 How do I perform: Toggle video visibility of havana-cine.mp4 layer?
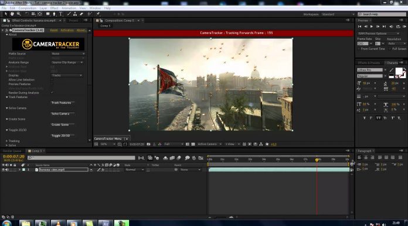coord(3,170)
